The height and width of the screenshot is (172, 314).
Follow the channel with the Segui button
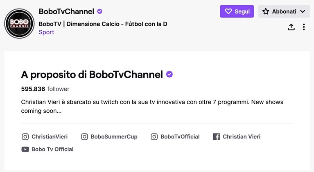pyautogui.click(x=237, y=11)
